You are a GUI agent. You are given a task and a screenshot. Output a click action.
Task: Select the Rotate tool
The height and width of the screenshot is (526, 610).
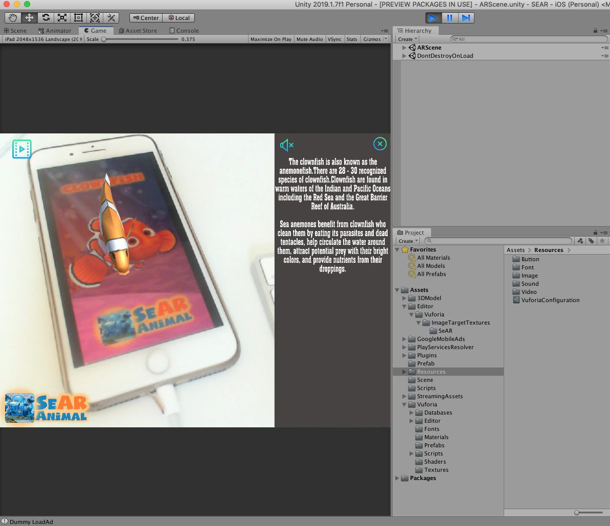point(46,18)
